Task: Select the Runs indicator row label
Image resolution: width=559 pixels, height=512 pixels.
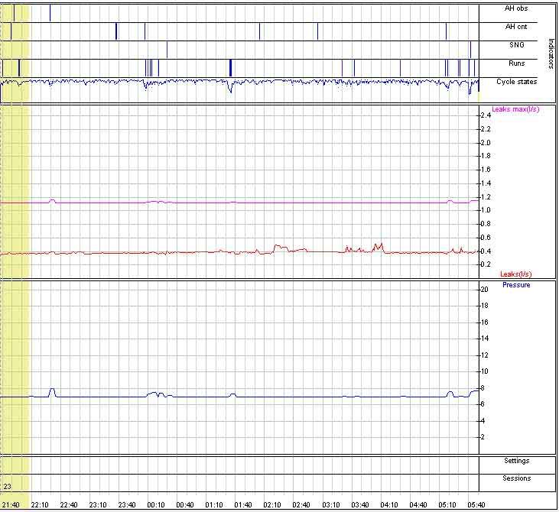Action: point(516,63)
